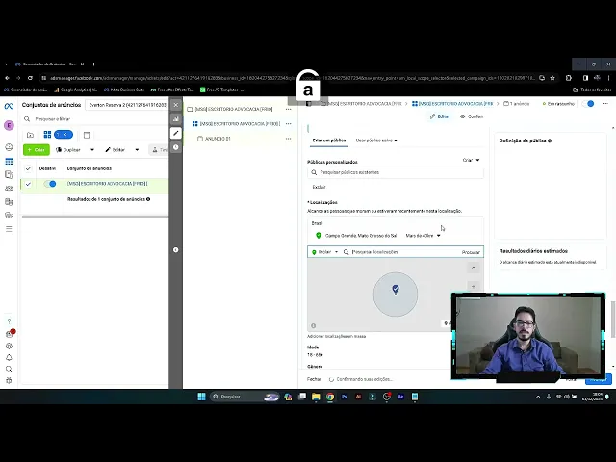Open the Meta logo home menu

click(9, 106)
